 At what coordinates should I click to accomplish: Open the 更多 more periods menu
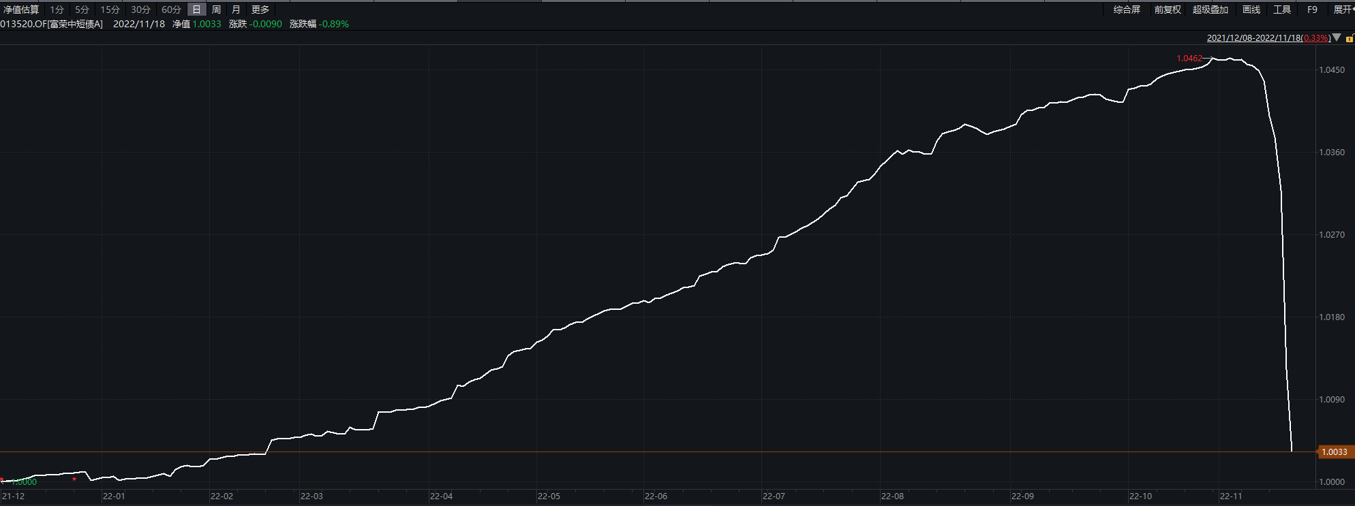pyautogui.click(x=260, y=10)
